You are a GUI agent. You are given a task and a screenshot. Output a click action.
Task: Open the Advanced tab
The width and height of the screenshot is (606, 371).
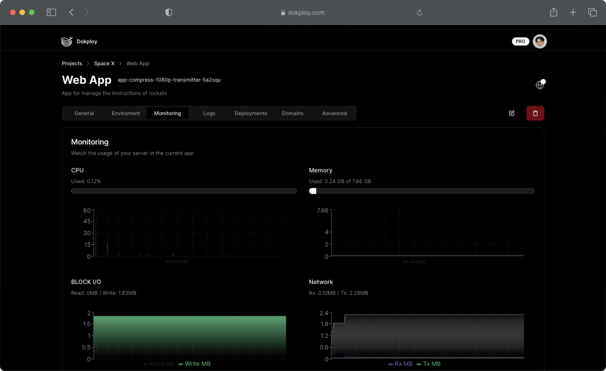(x=334, y=113)
